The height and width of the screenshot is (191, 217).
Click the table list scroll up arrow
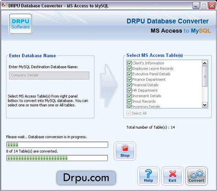[205, 63]
